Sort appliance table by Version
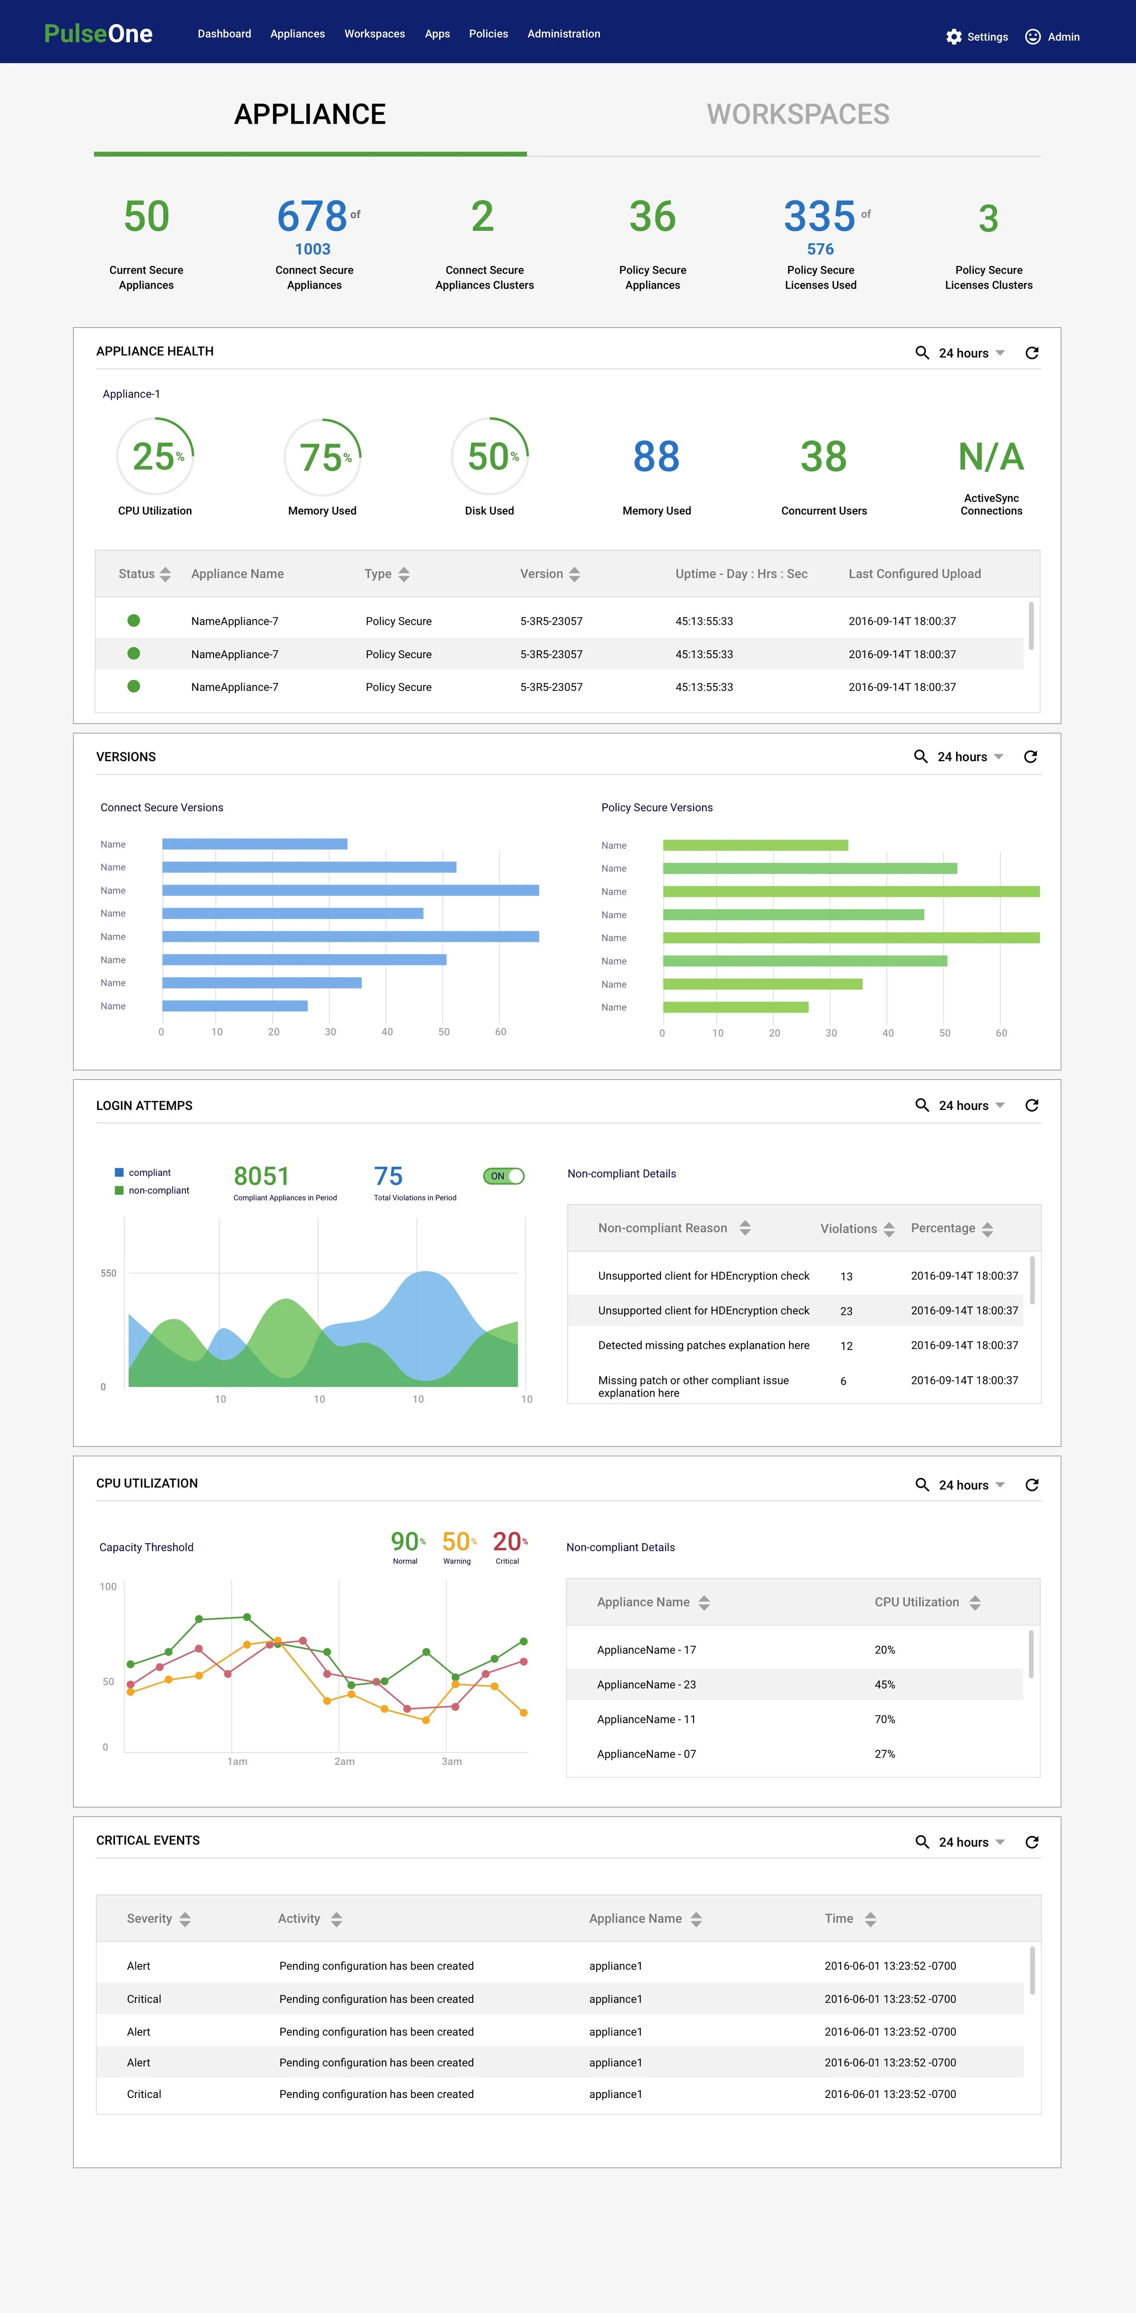This screenshot has width=1136, height=2313. (x=575, y=575)
